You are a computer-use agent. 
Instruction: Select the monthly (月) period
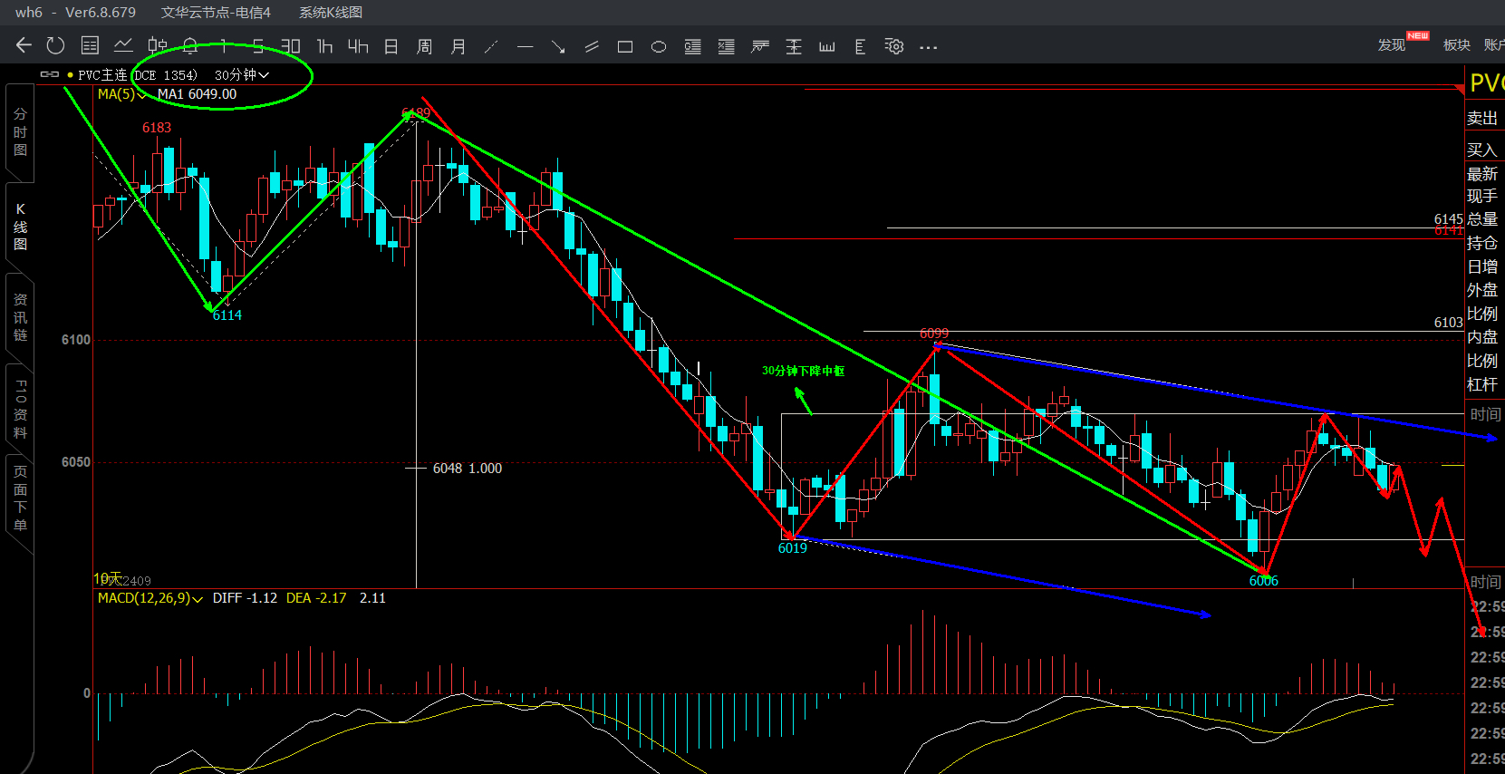[x=458, y=46]
